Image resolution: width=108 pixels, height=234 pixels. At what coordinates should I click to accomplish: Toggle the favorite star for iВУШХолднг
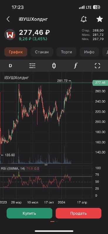[x=100, y=19]
